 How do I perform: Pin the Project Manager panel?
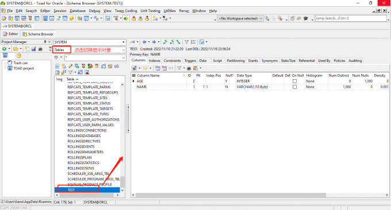pyautogui.click(x=45, y=42)
